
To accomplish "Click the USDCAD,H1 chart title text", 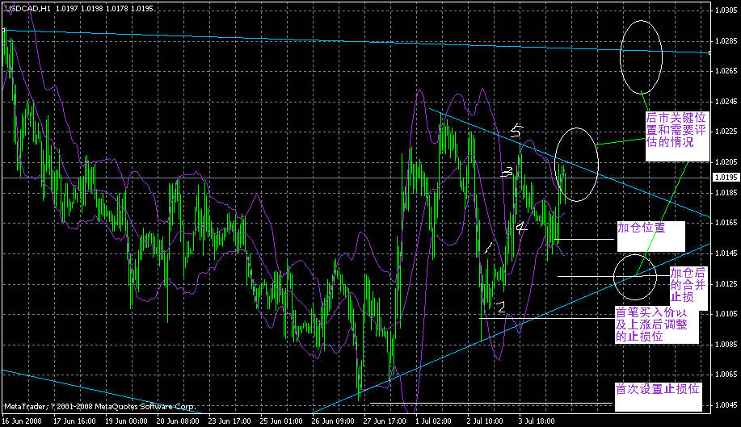I will tap(27, 9).
